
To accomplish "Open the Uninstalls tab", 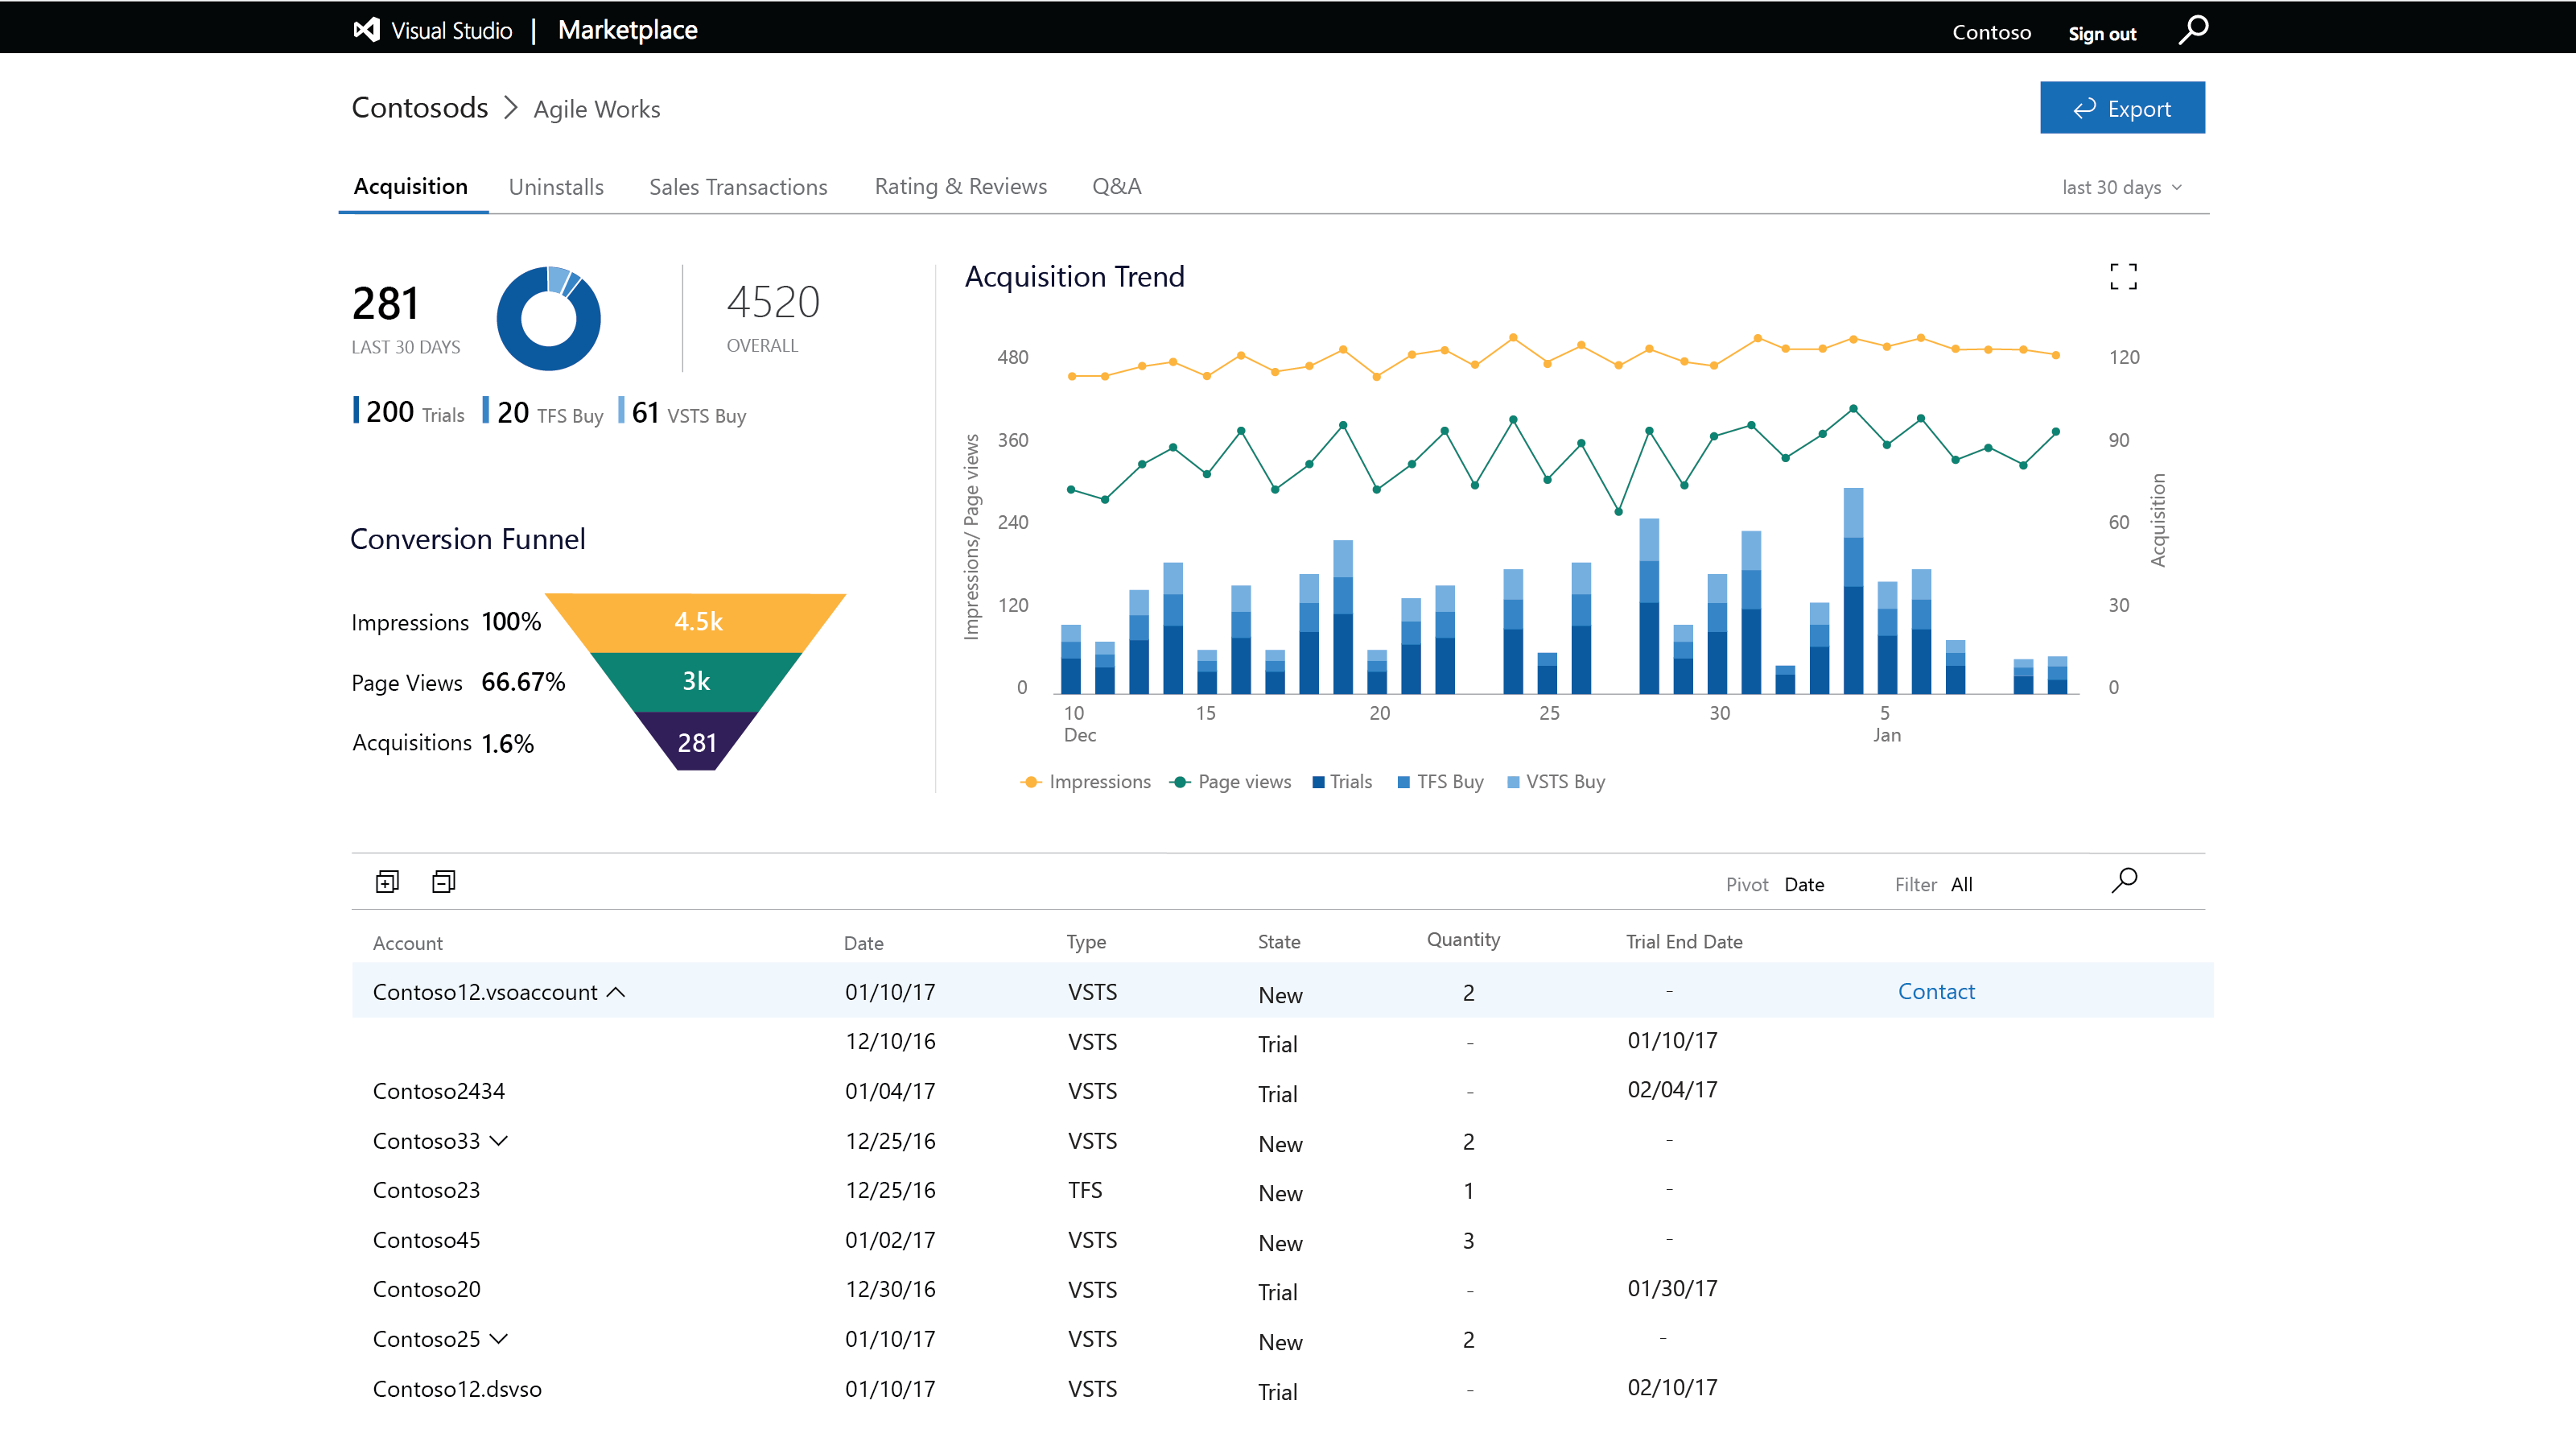I will tap(556, 187).
